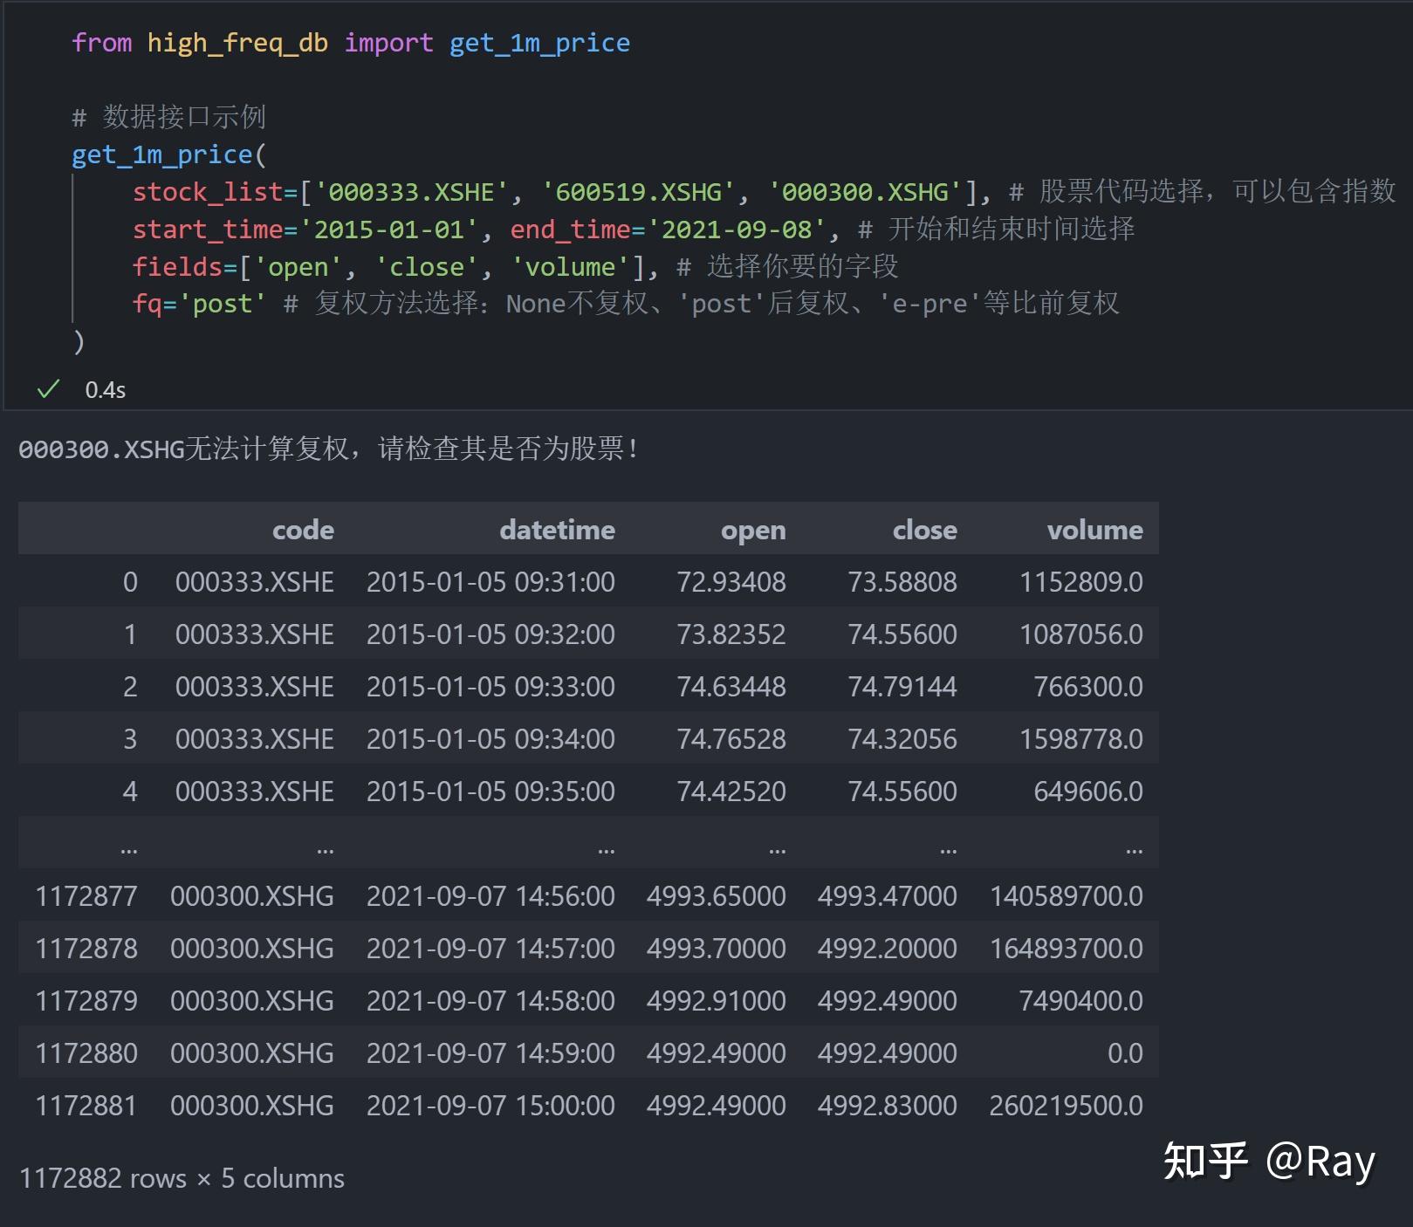The image size is (1413, 1227).
Task: Click the code column header
Action: point(302,529)
